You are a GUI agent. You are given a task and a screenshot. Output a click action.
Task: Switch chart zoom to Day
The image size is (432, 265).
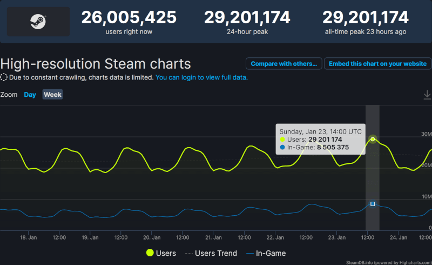(30, 95)
